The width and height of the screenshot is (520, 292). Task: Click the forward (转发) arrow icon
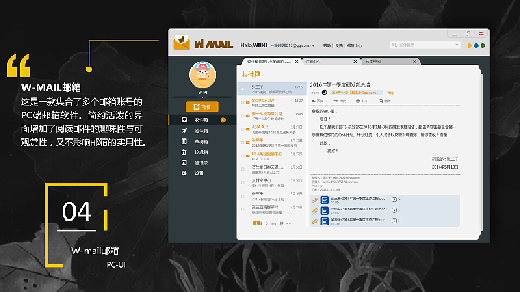click(x=336, y=101)
